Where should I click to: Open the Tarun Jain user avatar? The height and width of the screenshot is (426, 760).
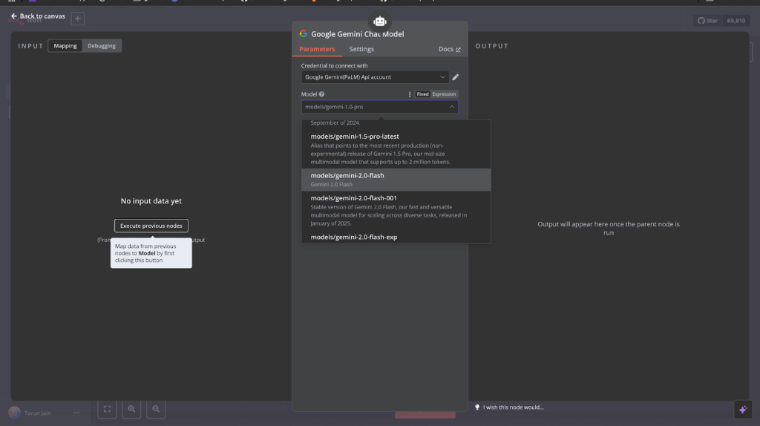[x=15, y=413]
